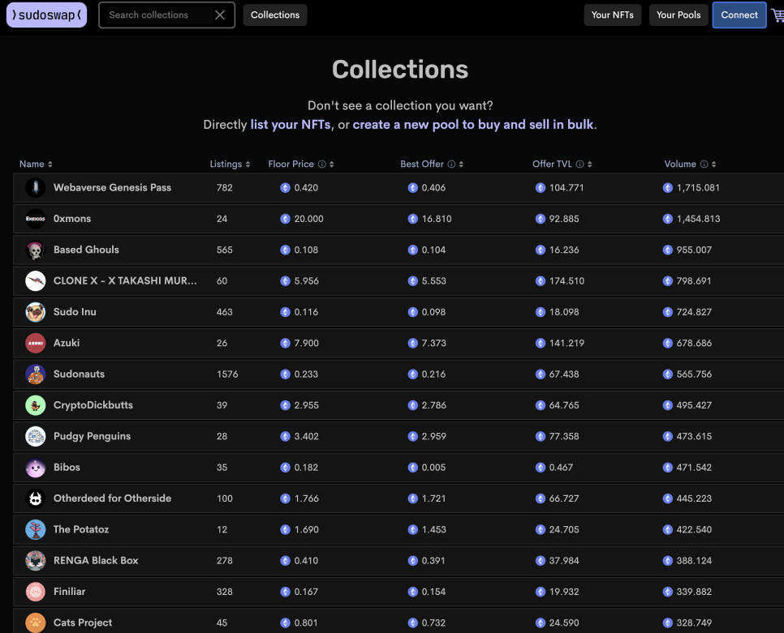Open Otherdeed for Otherside name

point(113,498)
